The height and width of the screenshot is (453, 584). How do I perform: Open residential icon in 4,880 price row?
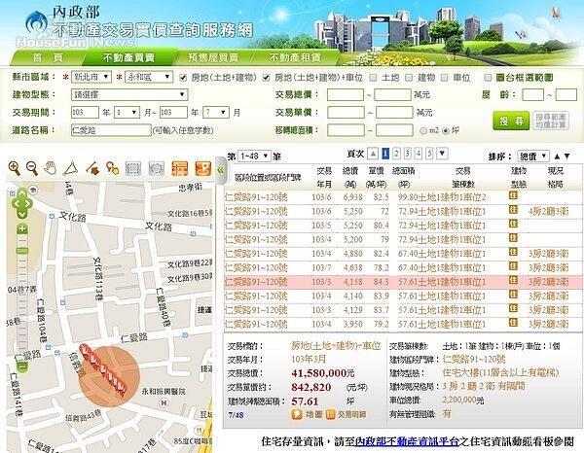tap(513, 252)
